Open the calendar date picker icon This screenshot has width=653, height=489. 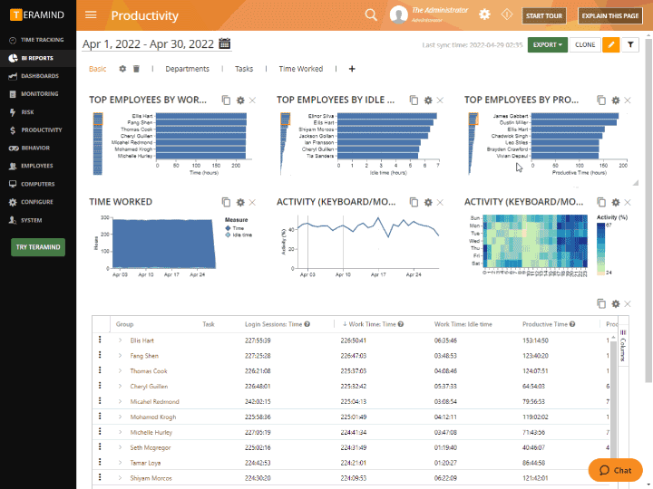(225, 44)
